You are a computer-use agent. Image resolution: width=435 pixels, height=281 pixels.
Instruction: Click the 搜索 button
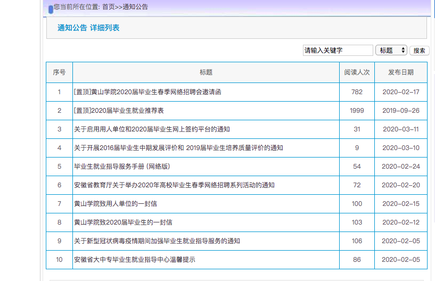[x=419, y=51]
